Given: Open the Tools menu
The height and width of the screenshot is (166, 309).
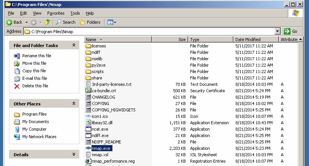Looking at the screenshot, I should pos(75,13).
